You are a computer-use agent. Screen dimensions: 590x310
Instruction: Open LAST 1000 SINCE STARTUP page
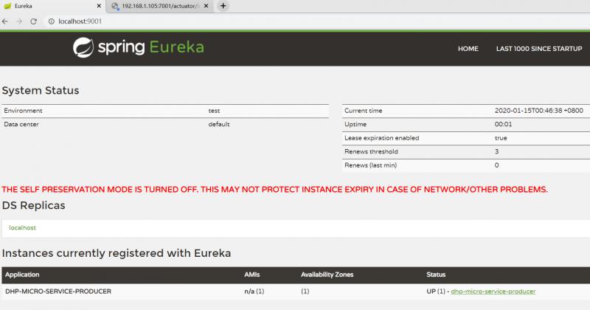[539, 49]
